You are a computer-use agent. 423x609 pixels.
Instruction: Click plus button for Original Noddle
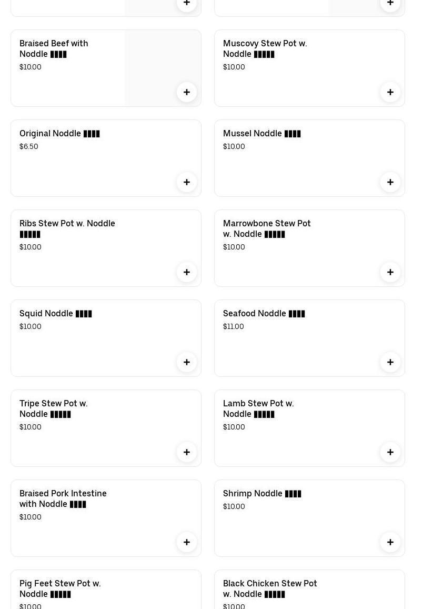(x=187, y=182)
